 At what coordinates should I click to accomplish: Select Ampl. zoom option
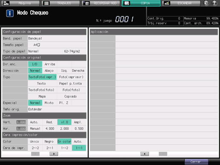(79, 122)
